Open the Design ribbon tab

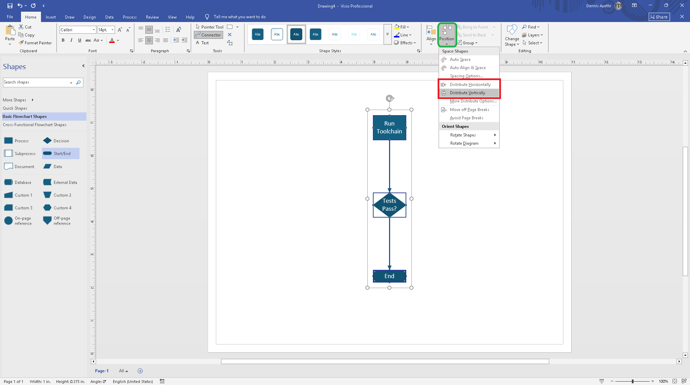tap(90, 17)
